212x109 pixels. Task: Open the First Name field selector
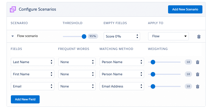[x=33, y=74]
